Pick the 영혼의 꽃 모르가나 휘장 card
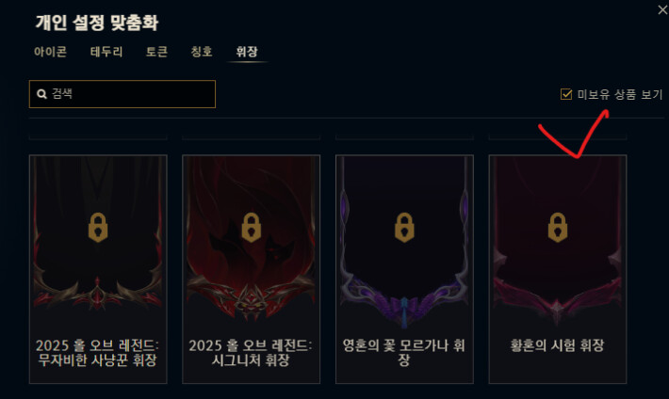The width and height of the screenshot is (669, 399). (404, 269)
